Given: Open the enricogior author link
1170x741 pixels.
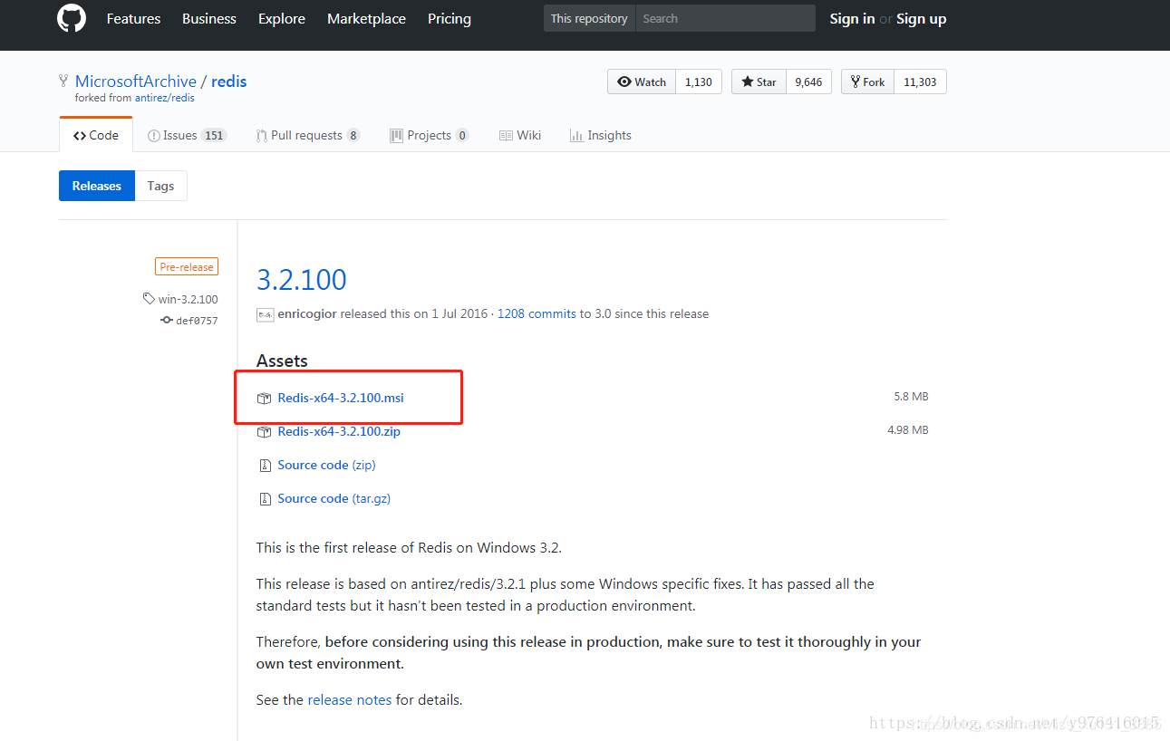Looking at the screenshot, I should pos(307,313).
